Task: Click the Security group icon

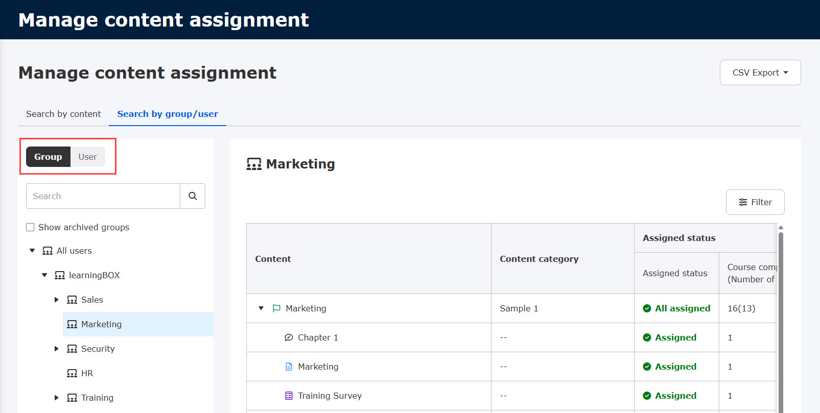Action: pos(72,349)
